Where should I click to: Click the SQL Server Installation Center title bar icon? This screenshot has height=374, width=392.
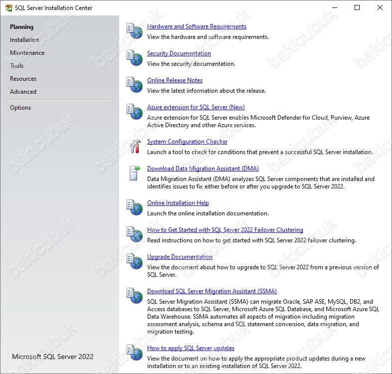(8, 8)
